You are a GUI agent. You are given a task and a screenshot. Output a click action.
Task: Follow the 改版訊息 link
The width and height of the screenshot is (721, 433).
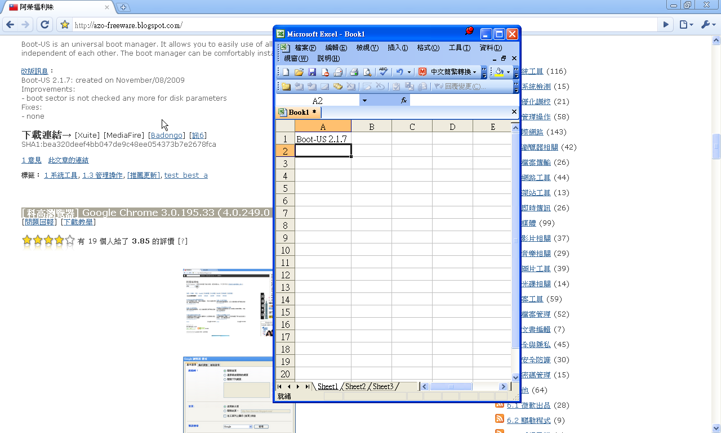click(x=35, y=71)
